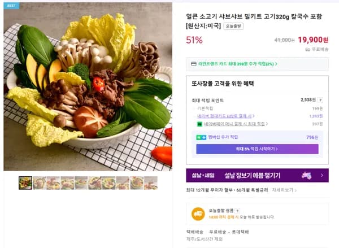Select the second product thumbnail
The width and height of the screenshot is (339, 248).
40,183
